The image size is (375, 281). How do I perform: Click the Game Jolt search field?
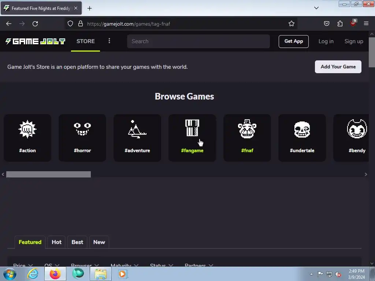tap(198, 41)
